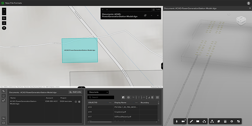The height and width of the screenshot is (126, 252).
Task: Collapse the right viewer panel handle
Action: pyautogui.click(x=162, y=66)
